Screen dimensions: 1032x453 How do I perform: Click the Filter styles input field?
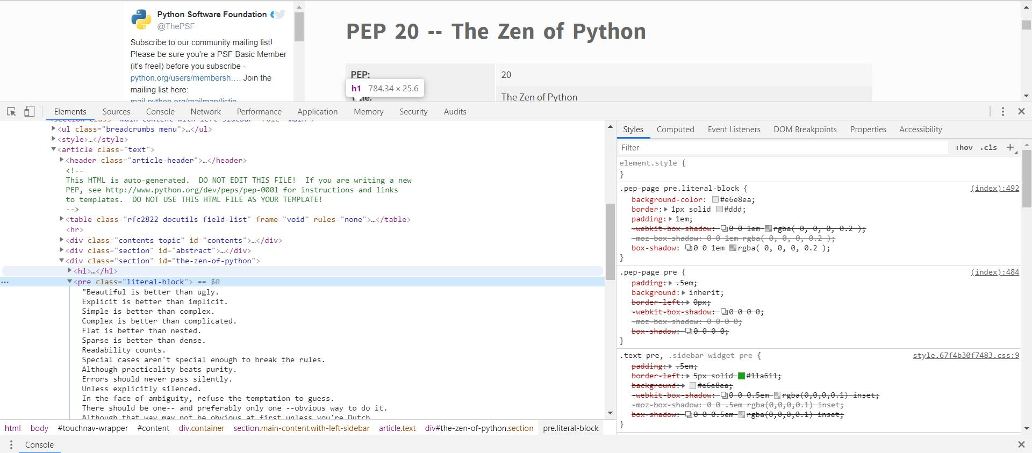coord(784,147)
